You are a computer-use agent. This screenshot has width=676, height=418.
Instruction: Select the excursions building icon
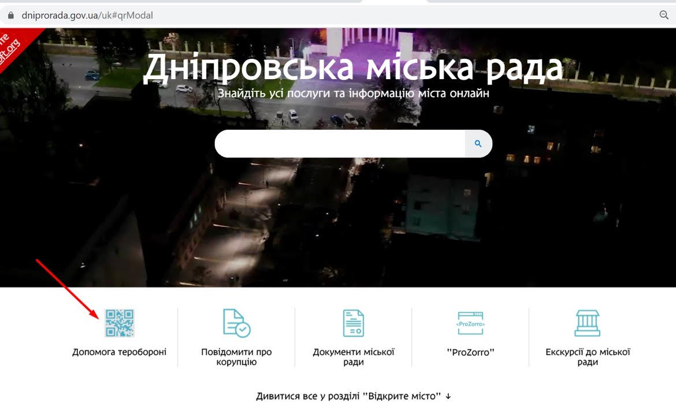click(x=587, y=323)
